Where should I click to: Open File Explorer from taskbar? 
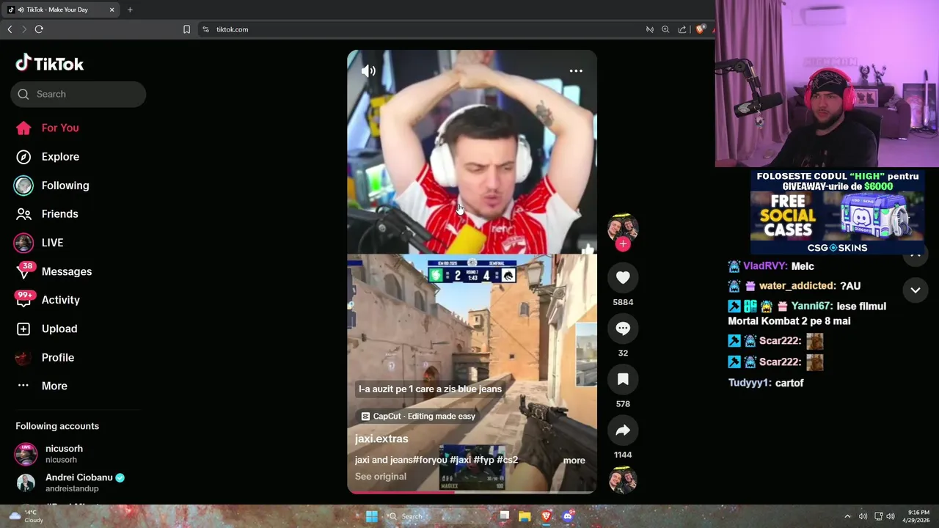525,516
